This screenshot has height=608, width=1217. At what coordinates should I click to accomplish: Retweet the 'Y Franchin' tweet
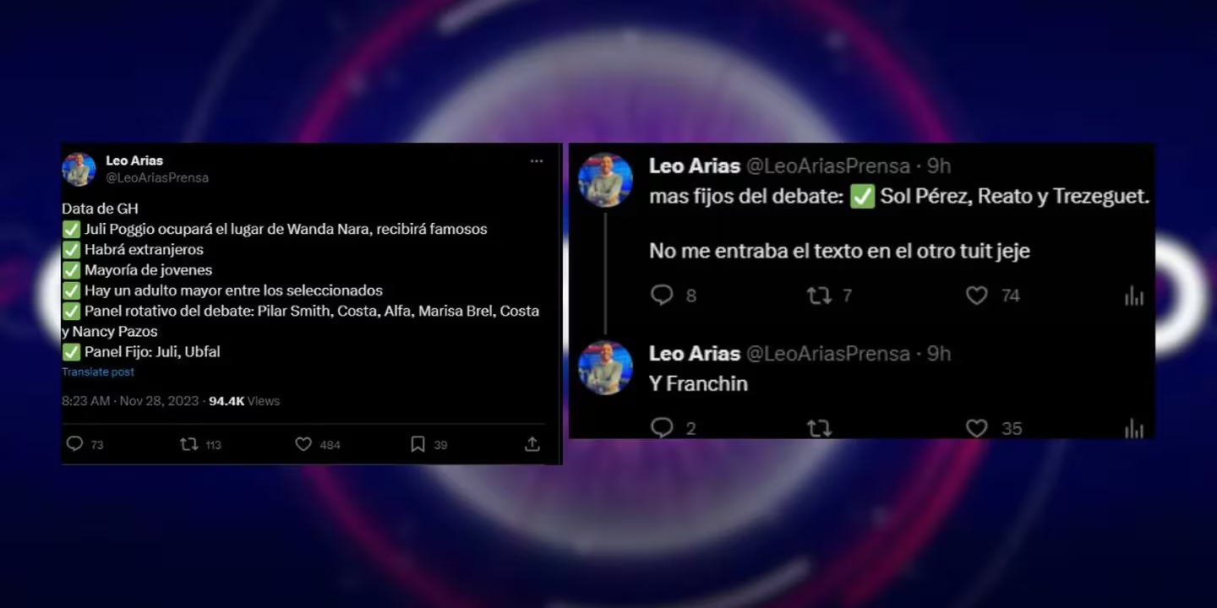coord(819,428)
